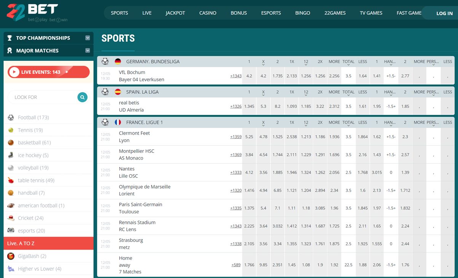The image size is (458, 278).
Task: Click the GigaBash game icon
Action: [11, 256]
